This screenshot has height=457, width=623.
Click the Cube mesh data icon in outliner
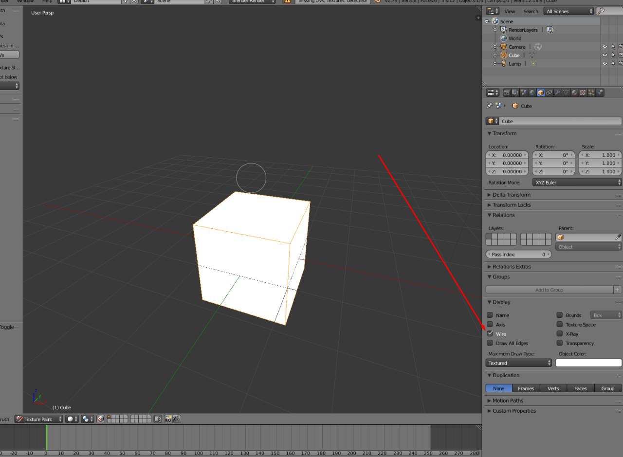pyautogui.click(x=531, y=55)
